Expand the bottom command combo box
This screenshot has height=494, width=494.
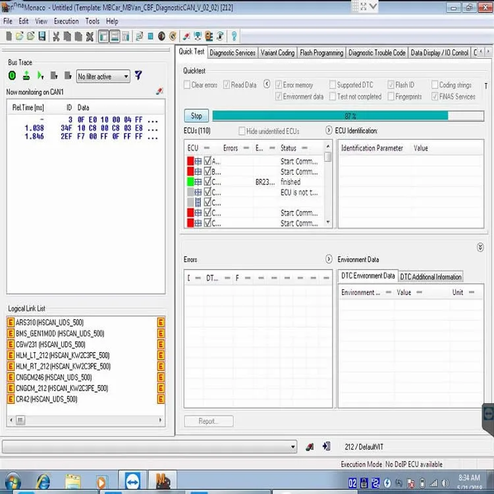pos(292,447)
